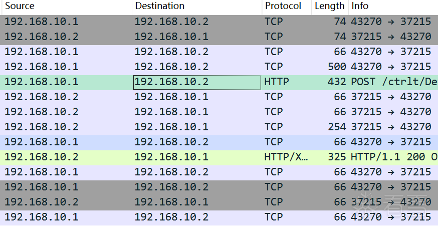Screen dimensions: 438x232
Task: Click the HTTP/X… protocol cell
Action: (286, 157)
